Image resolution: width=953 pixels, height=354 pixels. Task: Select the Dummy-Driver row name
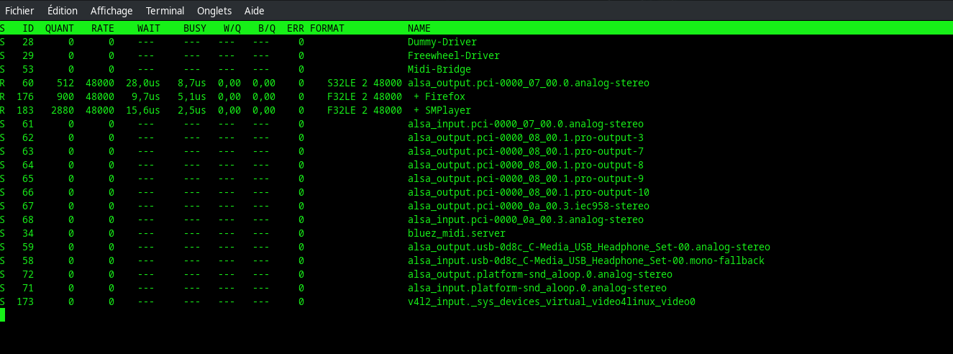point(442,42)
